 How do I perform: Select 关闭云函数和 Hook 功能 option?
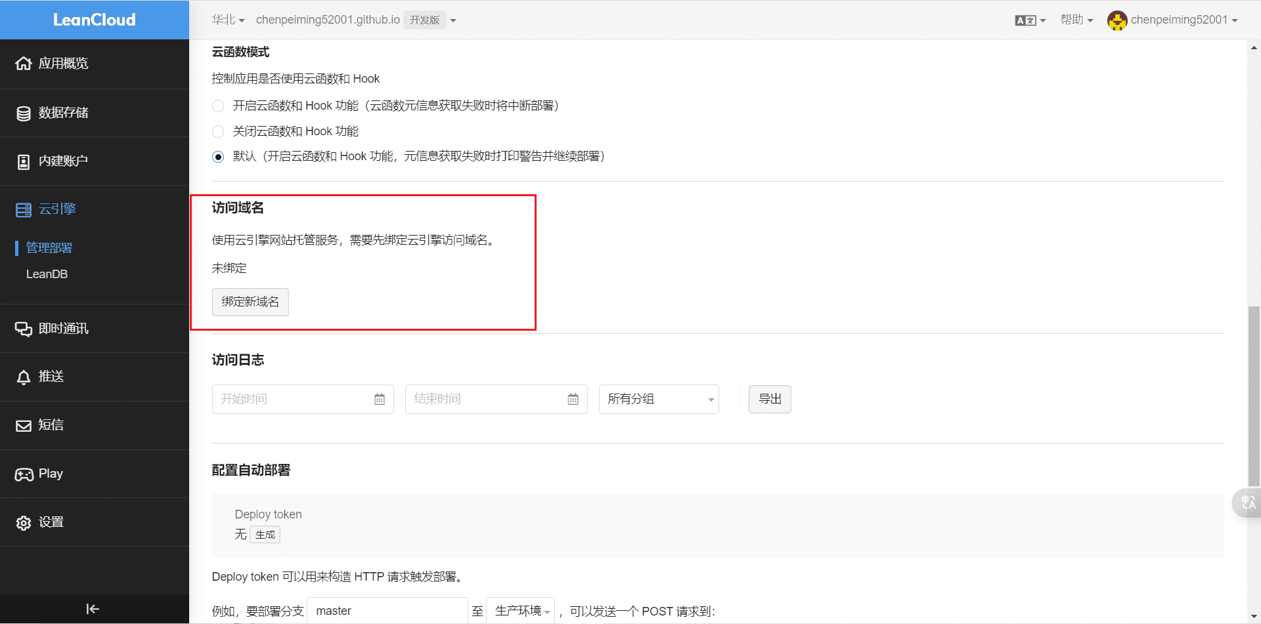pos(218,132)
